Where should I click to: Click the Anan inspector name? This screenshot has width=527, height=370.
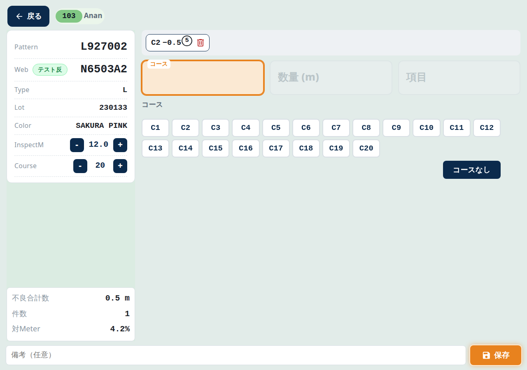point(93,16)
